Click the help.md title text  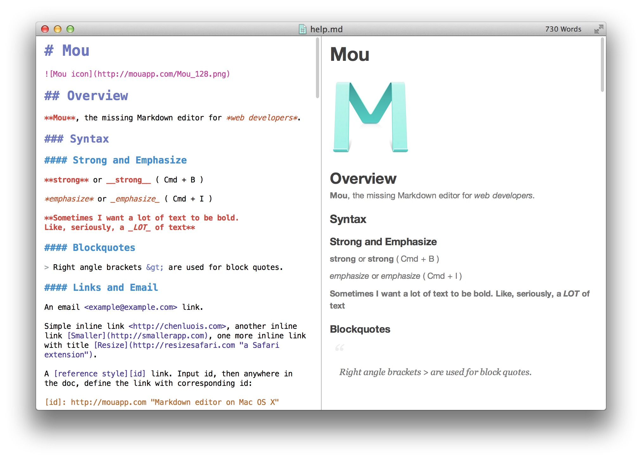pos(326,29)
